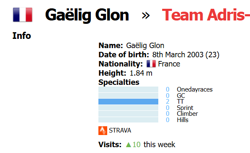The width and height of the screenshot is (250, 153).
Task: Open the Strava icon link
Action: pyautogui.click(x=103, y=130)
